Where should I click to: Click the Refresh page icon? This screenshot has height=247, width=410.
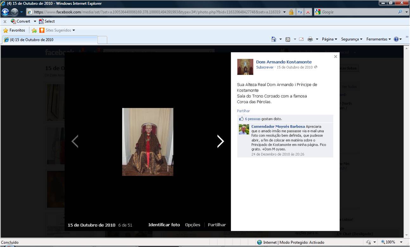click(x=300, y=12)
